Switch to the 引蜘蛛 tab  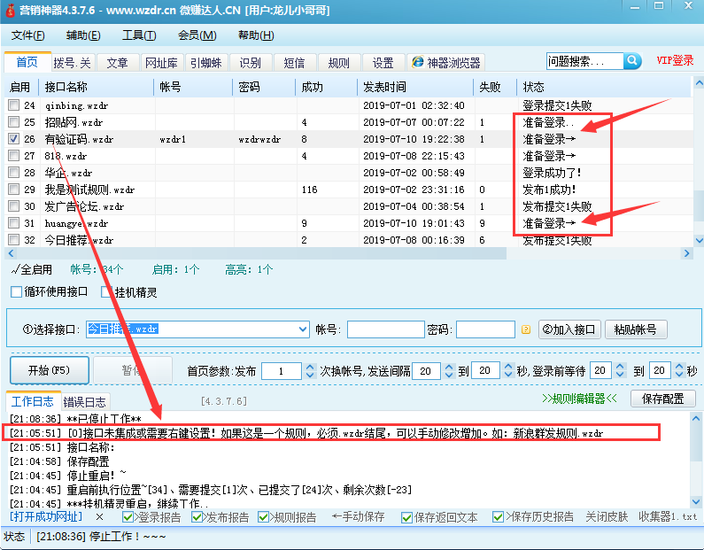[205, 62]
